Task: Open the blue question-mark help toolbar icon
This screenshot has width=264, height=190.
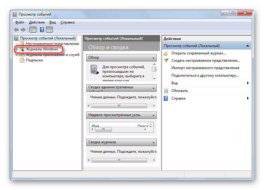Action: click(42, 30)
